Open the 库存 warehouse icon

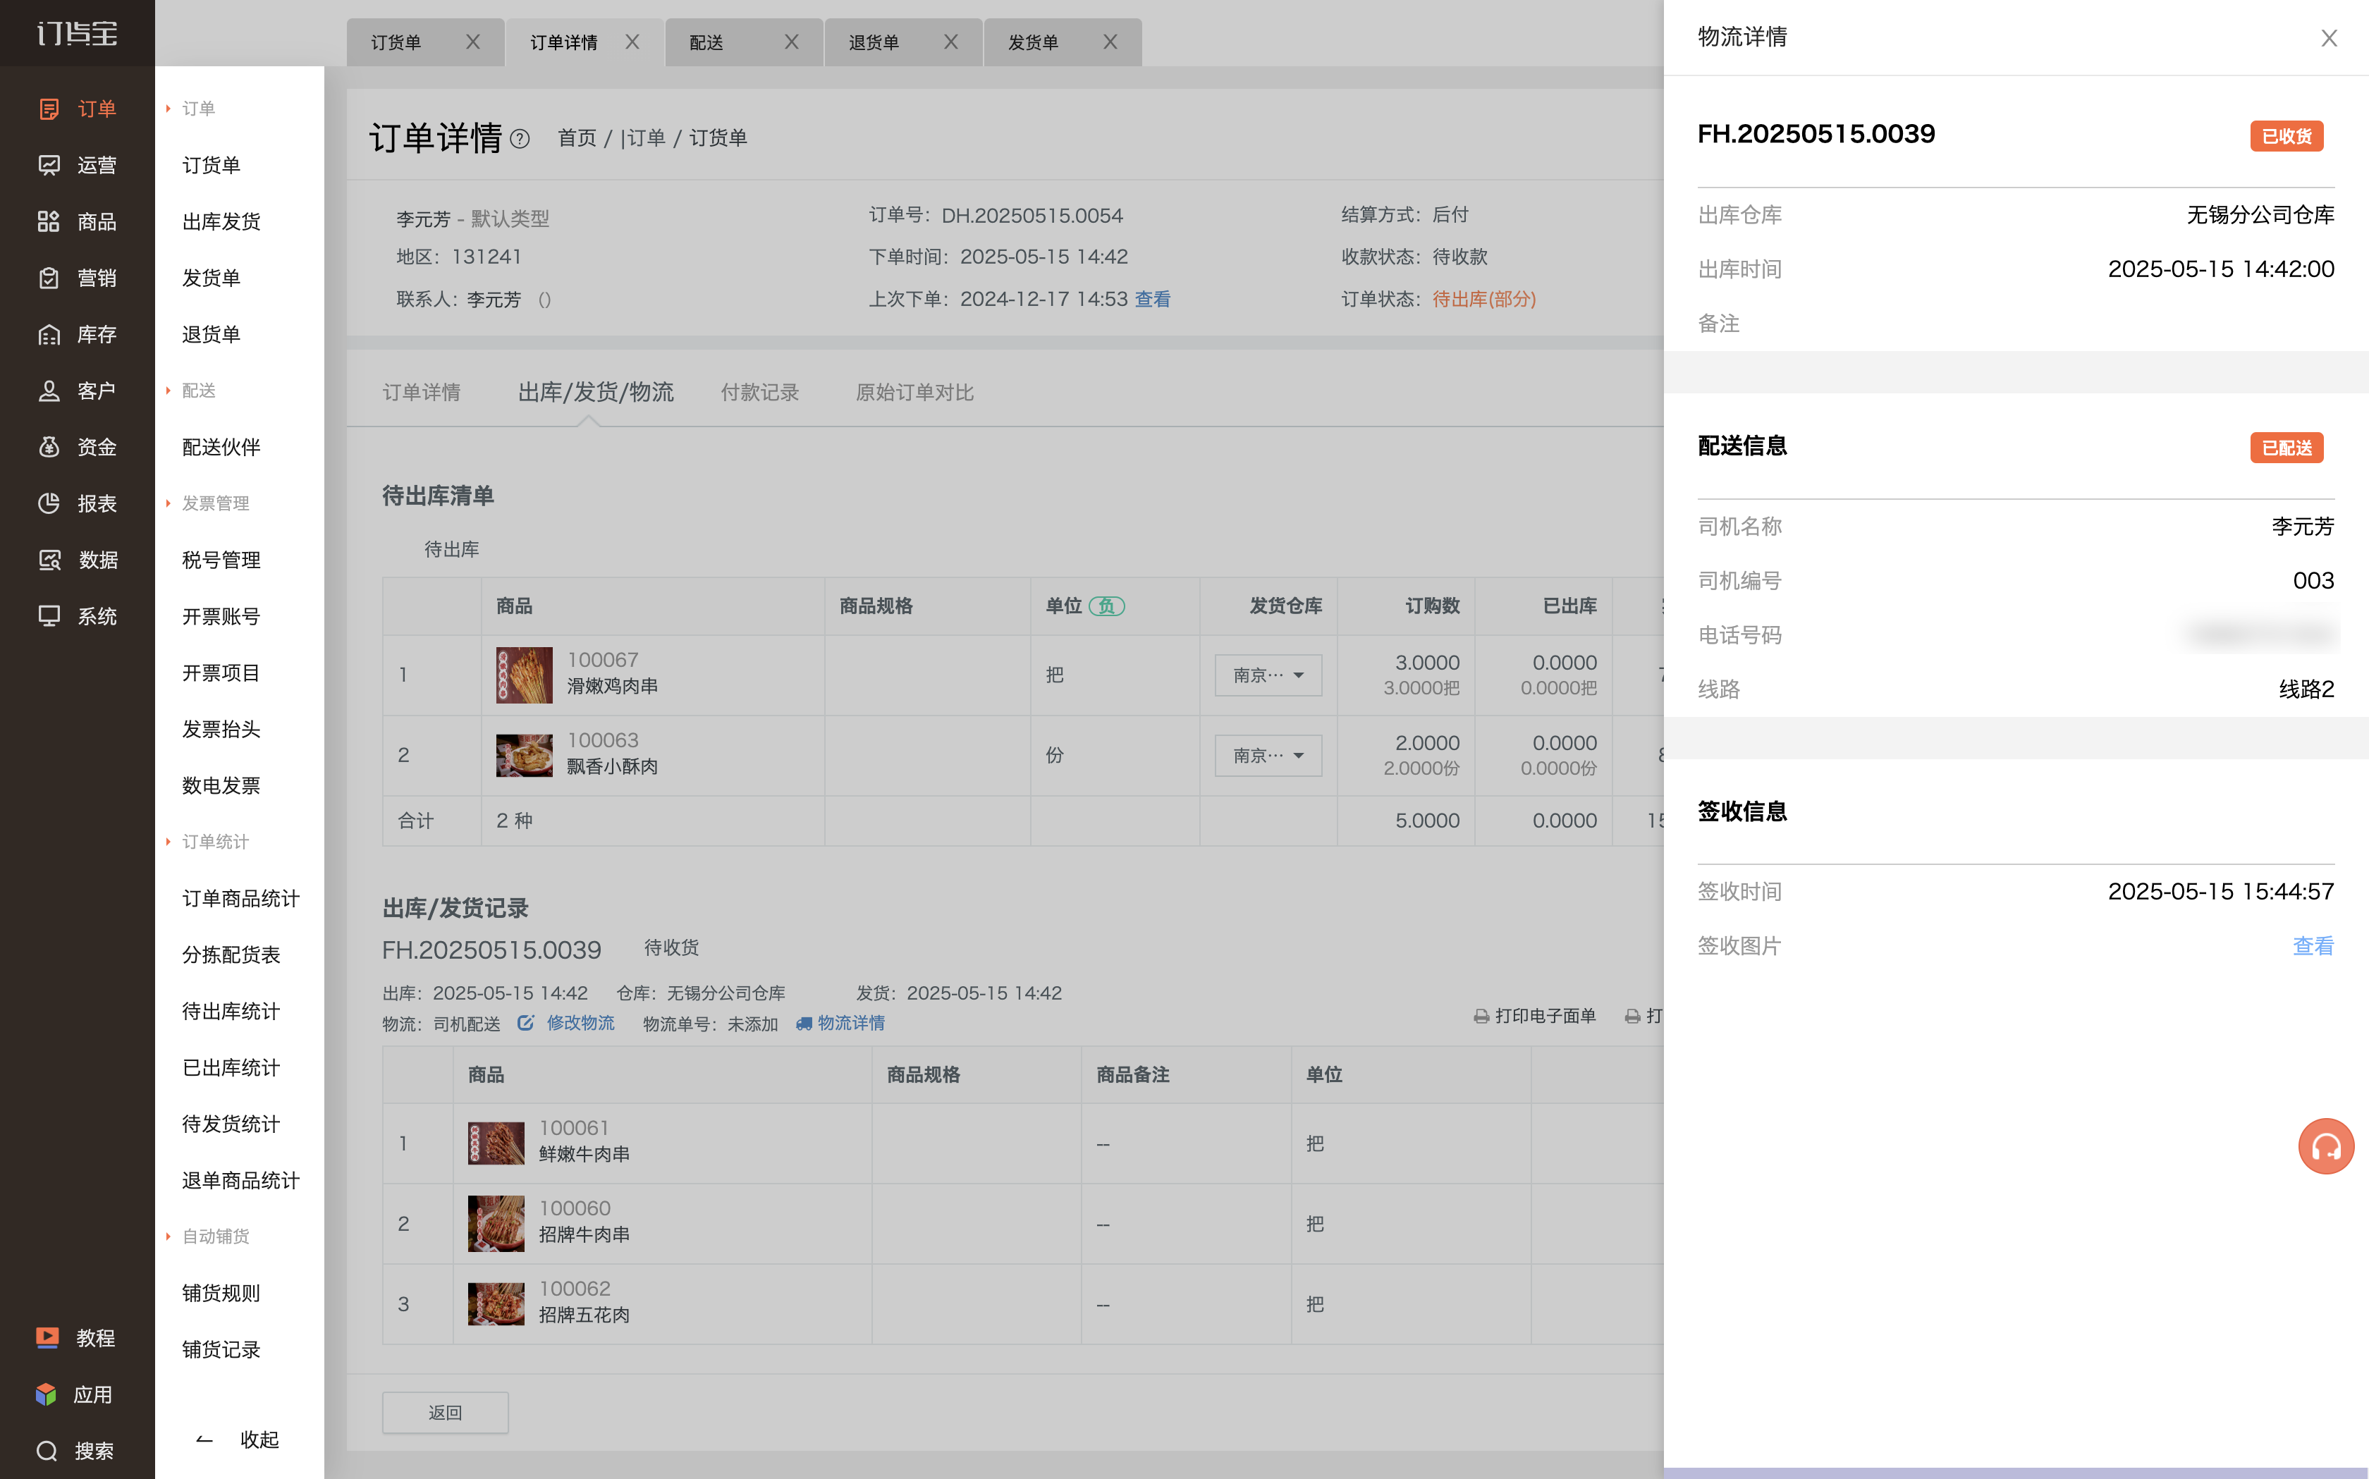coord(48,335)
